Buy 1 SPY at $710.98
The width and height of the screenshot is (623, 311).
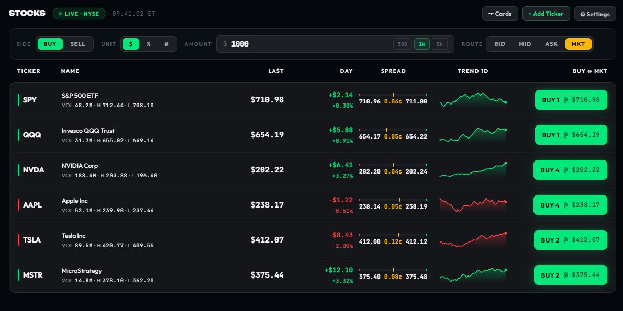click(x=571, y=100)
